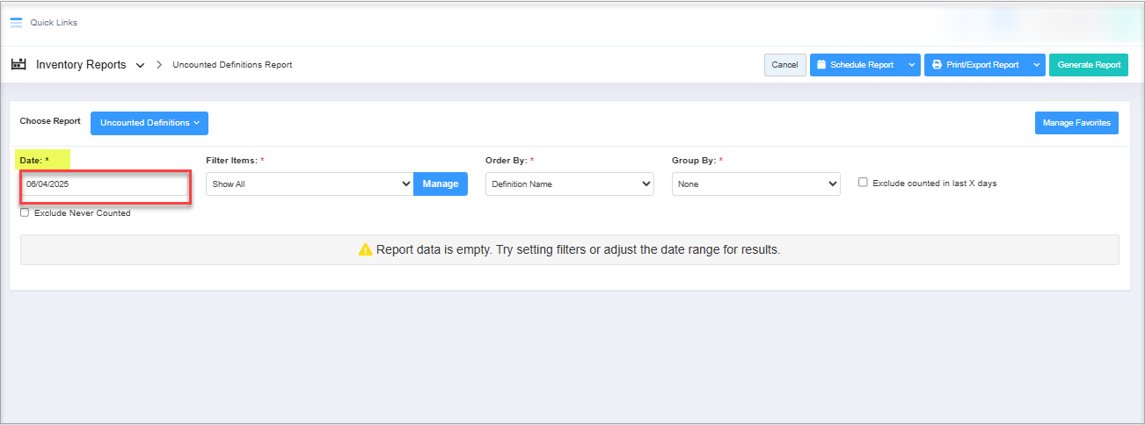Open the Filter Items Show All dropdown
This screenshot has width=1145, height=425.
[x=309, y=184]
